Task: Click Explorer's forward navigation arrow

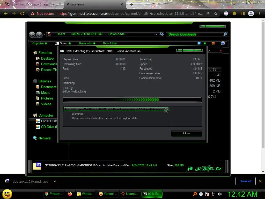Action: 39,34
